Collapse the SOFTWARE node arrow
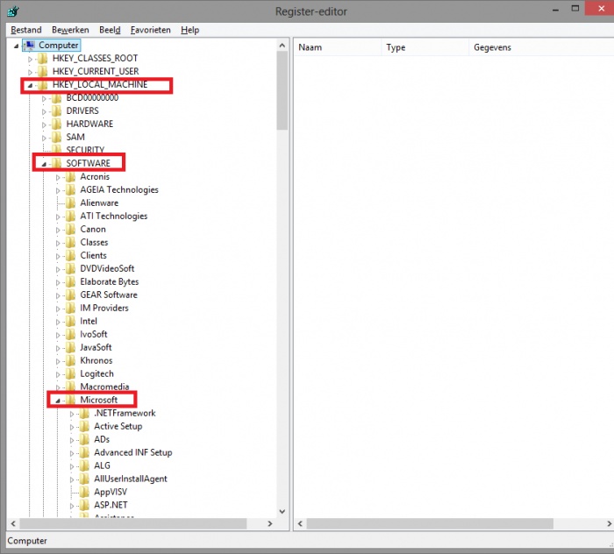The width and height of the screenshot is (614, 554). click(x=44, y=164)
